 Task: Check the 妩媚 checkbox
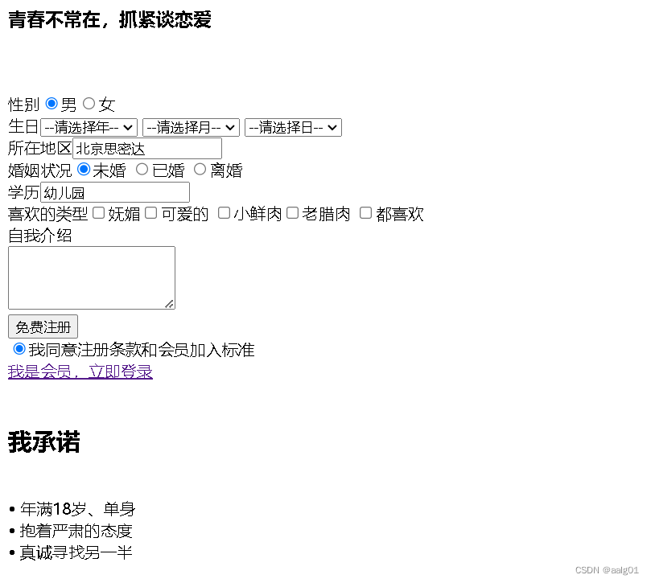[x=98, y=213]
